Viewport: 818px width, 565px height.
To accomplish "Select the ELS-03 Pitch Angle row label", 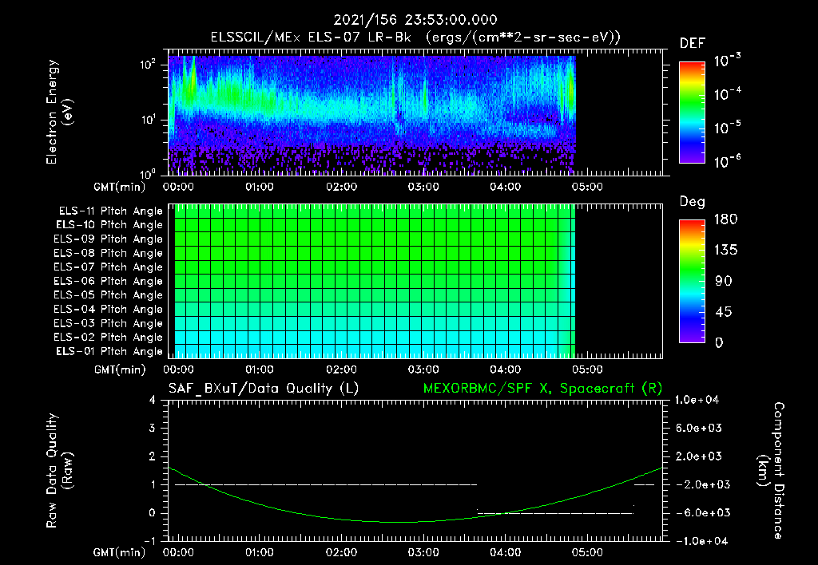I will (x=108, y=324).
